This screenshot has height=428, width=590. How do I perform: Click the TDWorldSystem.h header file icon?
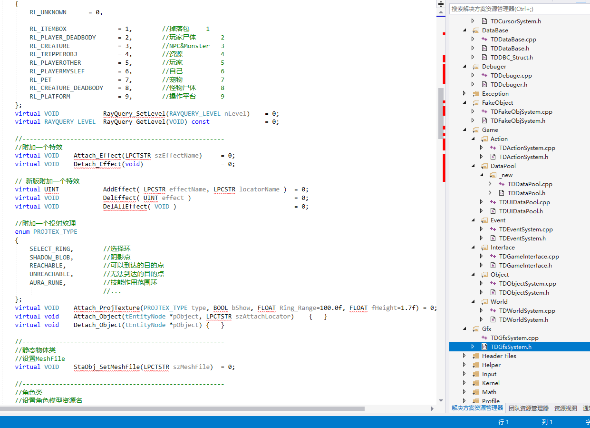(493, 320)
